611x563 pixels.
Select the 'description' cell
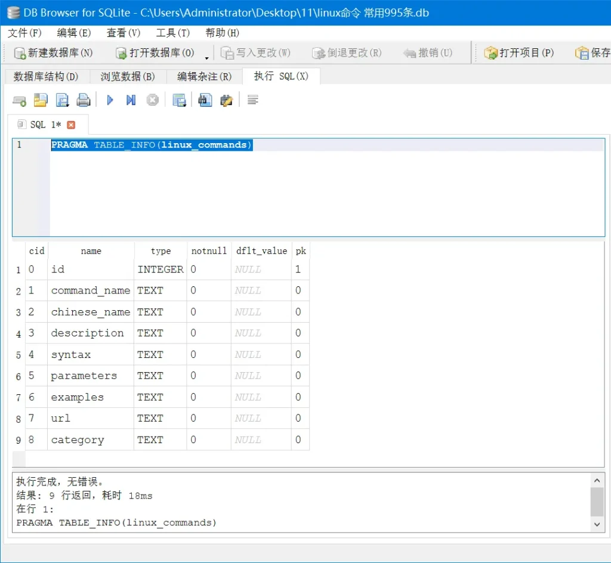click(x=91, y=333)
